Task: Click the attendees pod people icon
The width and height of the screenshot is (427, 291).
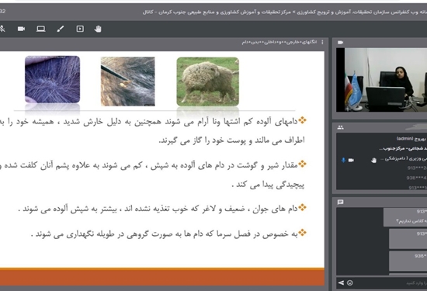Action: pos(340,127)
